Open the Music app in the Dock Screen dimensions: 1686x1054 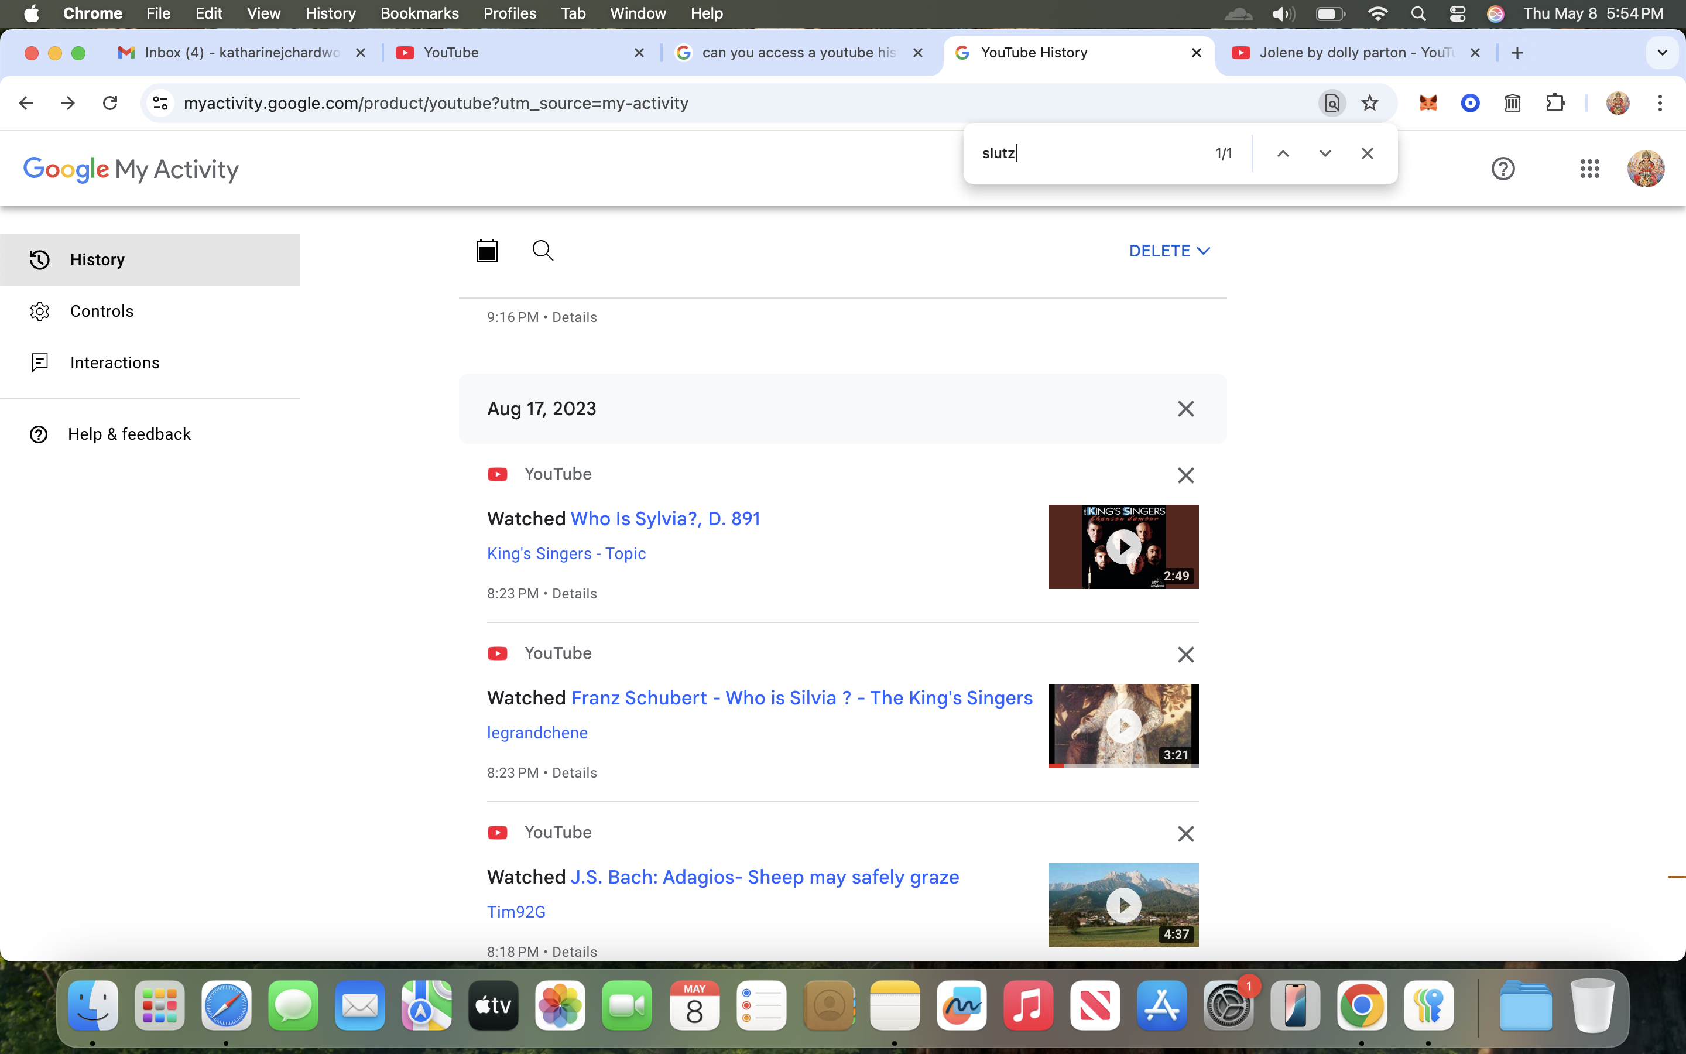click(x=1029, y=1006)
